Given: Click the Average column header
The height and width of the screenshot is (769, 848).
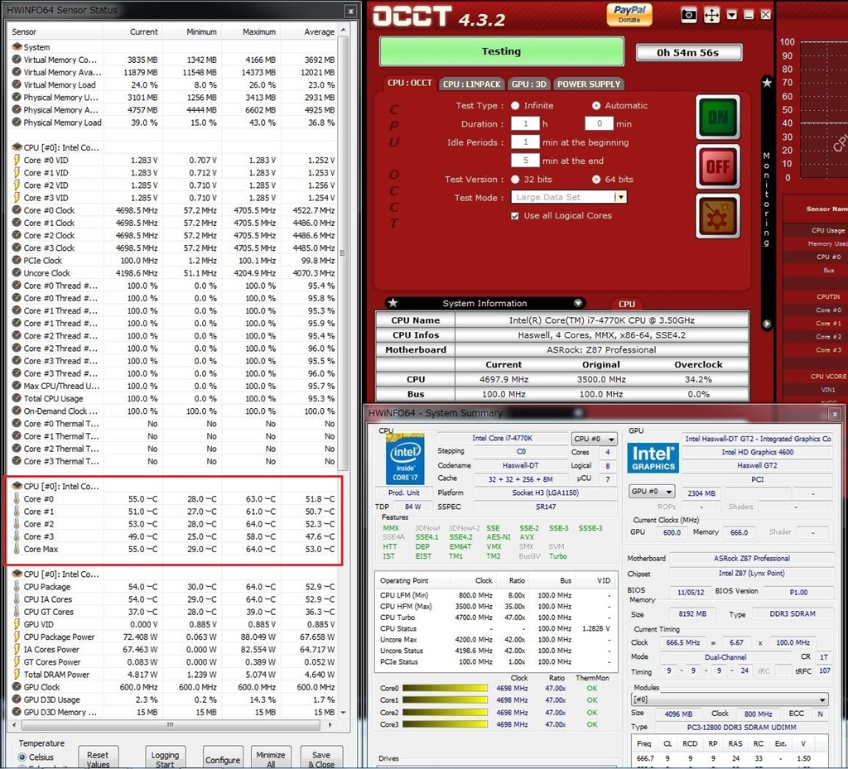Looking at the screenshot, I should pyautogui.click(x=311, y=32).
